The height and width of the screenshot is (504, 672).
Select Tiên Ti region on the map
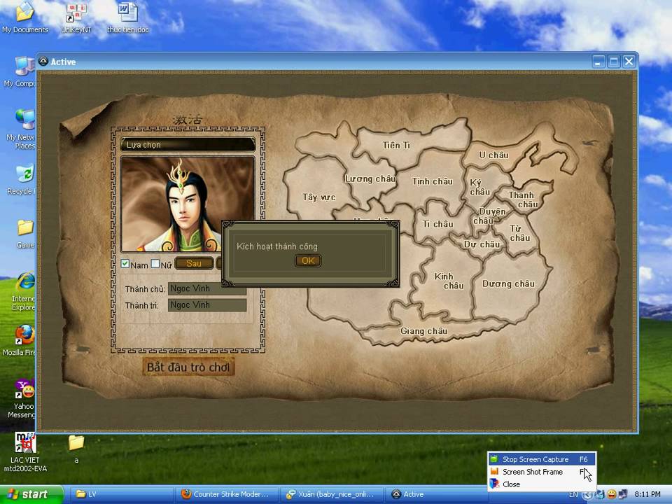tap(396, 146)
